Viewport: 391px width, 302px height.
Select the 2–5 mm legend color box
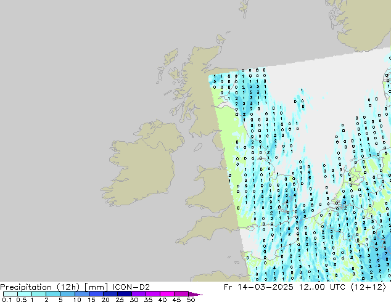pos(53,294)
